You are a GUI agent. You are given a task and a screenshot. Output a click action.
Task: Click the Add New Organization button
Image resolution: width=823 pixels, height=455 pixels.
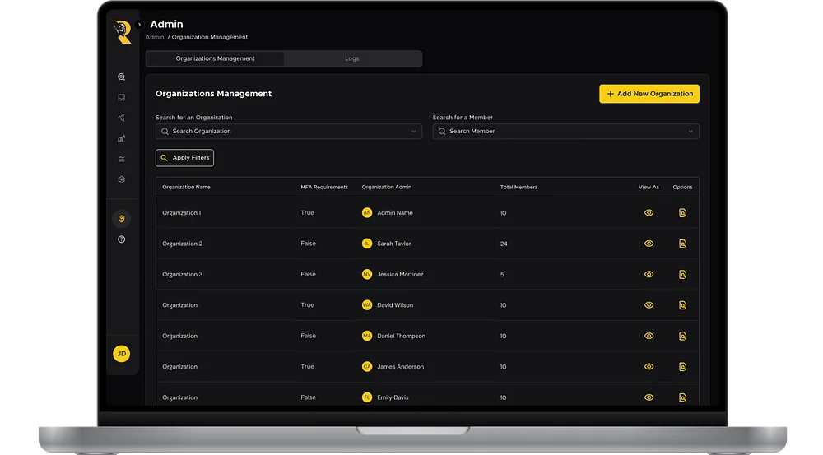click(x=649, y=94)
